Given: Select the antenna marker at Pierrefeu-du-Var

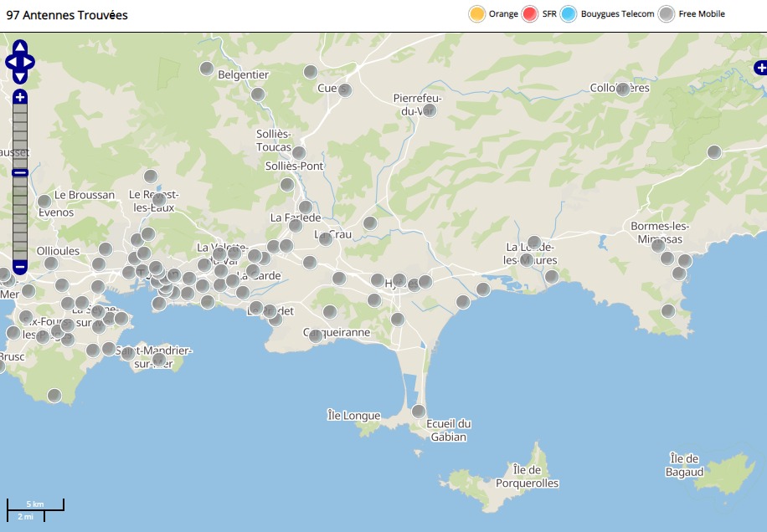Looking at the screenshot, I should pos(430,110).
